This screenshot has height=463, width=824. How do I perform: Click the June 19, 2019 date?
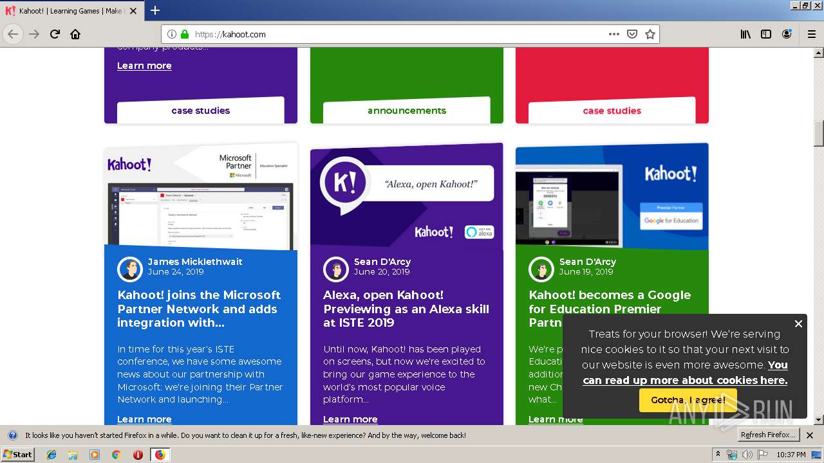pyautogui.click(x=586, y=272)
